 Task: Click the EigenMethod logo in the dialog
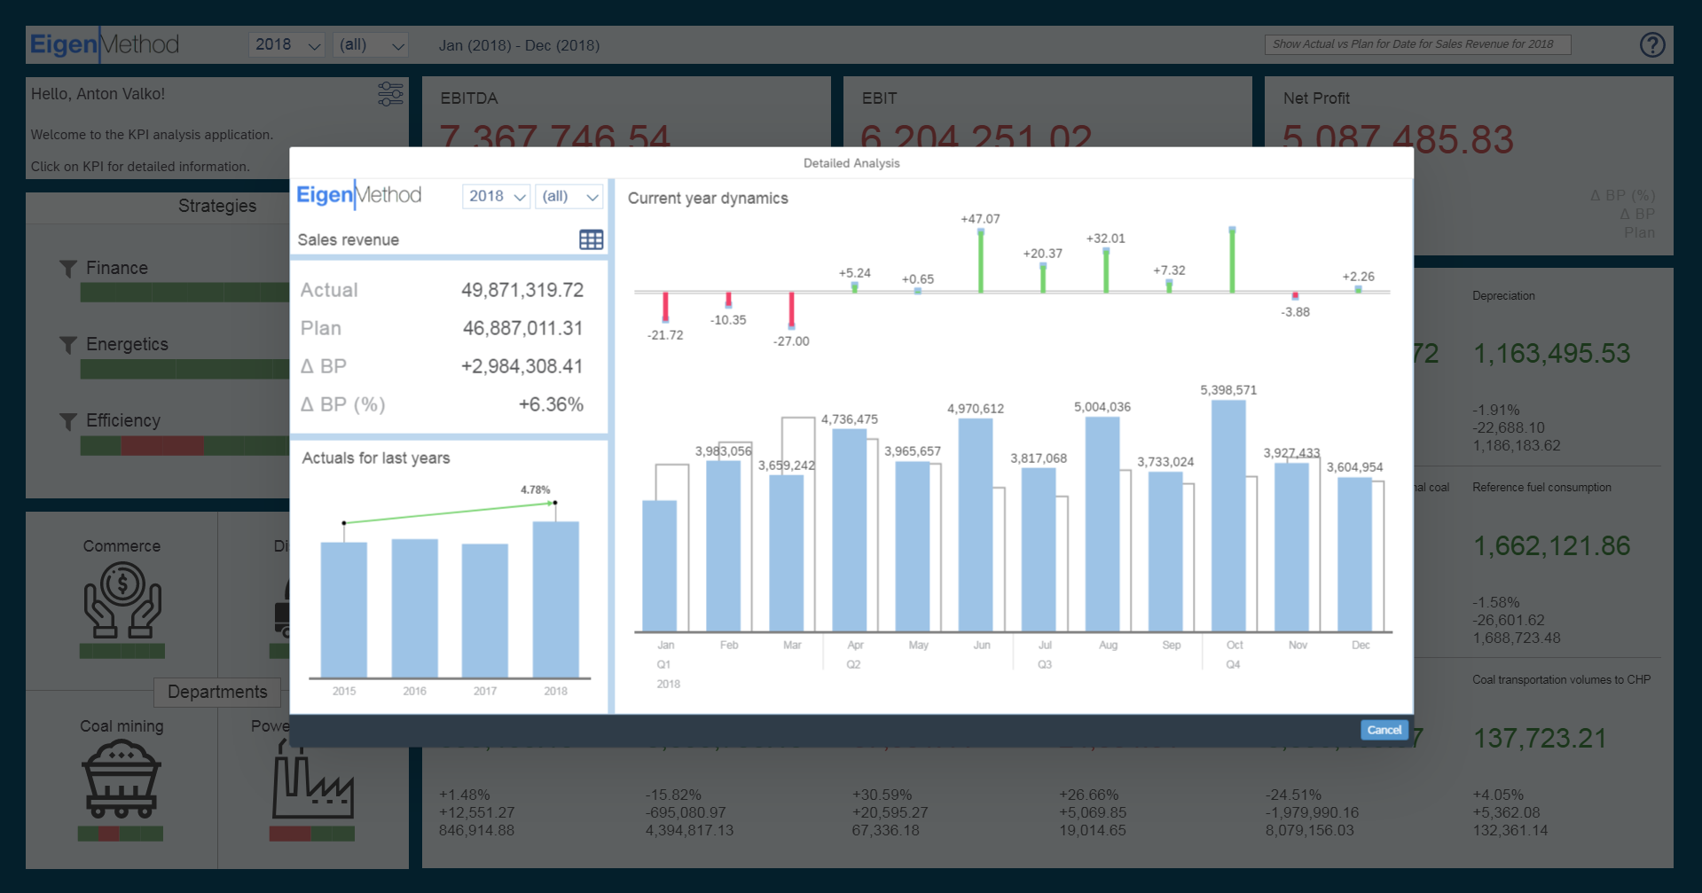click(x=359, y=195)
